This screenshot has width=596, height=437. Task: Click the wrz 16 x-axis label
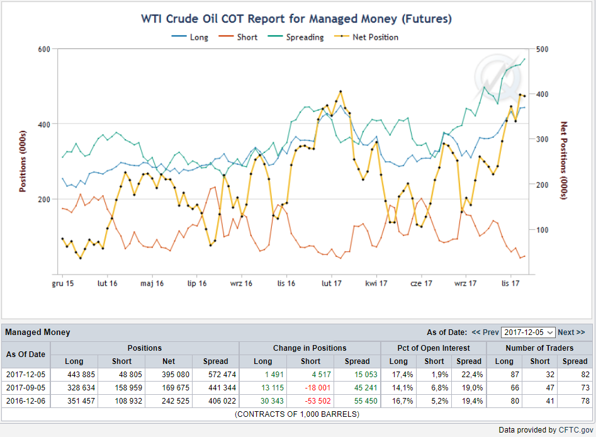(x=242, y=283)
